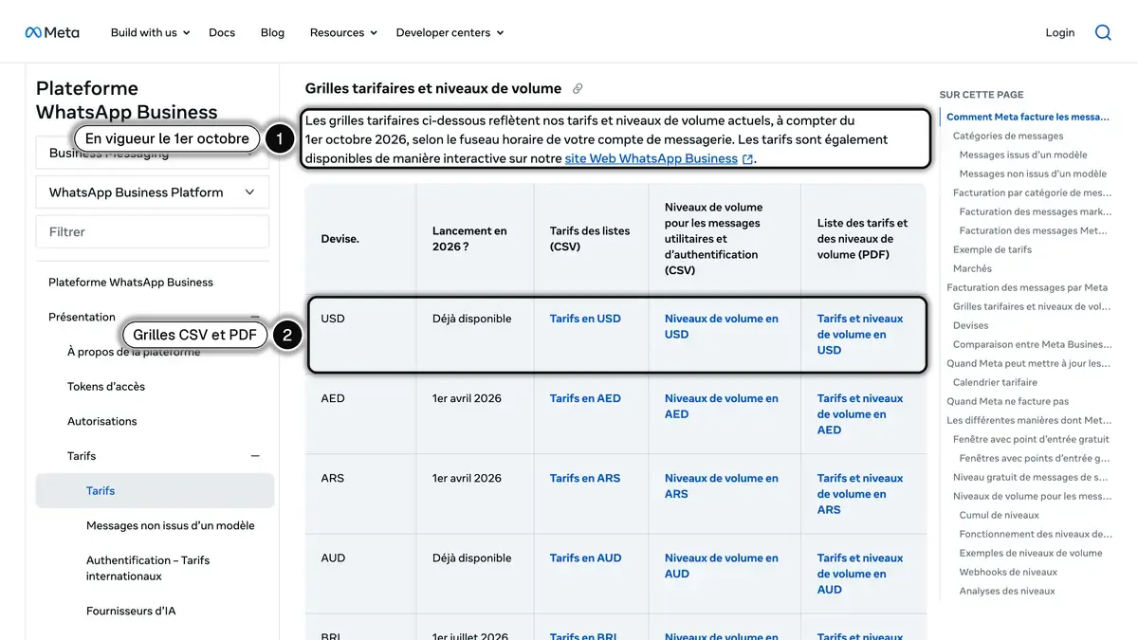Download Tarifs en USD CSV
Viewport: 1138px width, 640px height.
[x=585, y=319]
